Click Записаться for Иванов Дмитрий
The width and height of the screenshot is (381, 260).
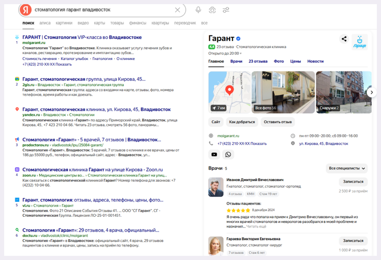click(x=353, y=181)
